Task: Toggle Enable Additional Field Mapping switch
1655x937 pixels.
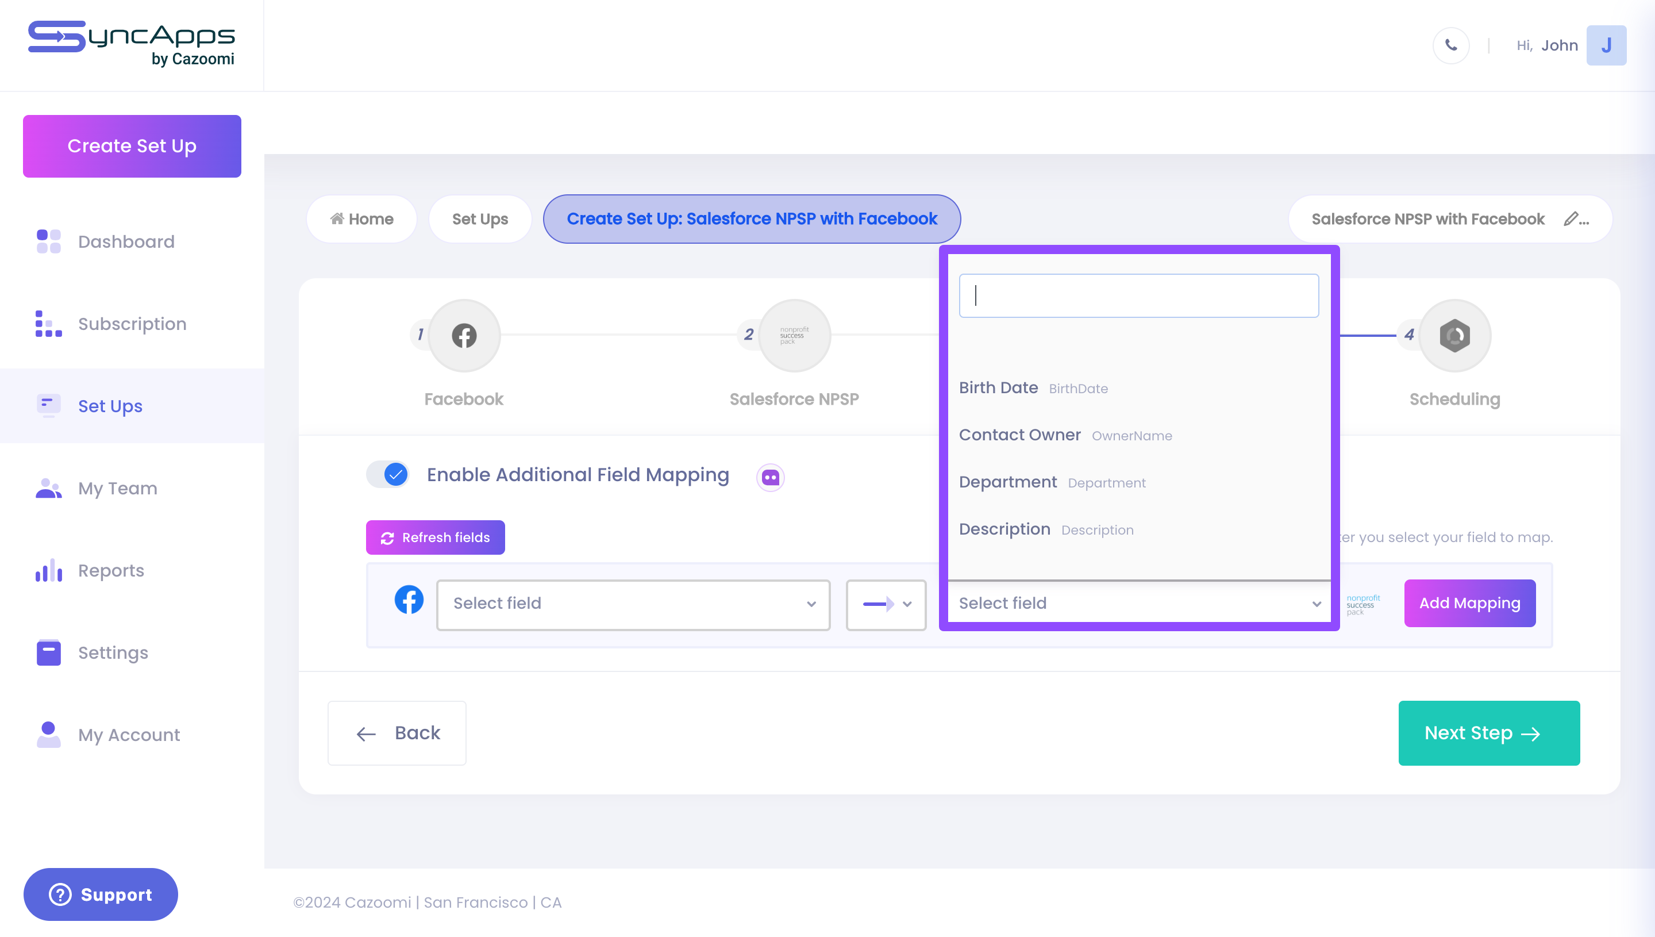Action: click(x=388, y=474)
